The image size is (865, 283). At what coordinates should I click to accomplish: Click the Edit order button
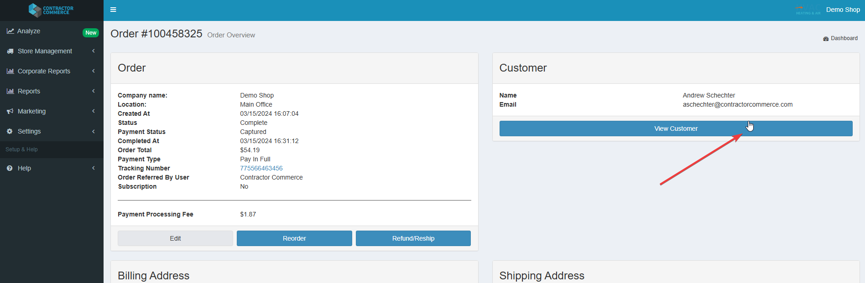[175, 238]
